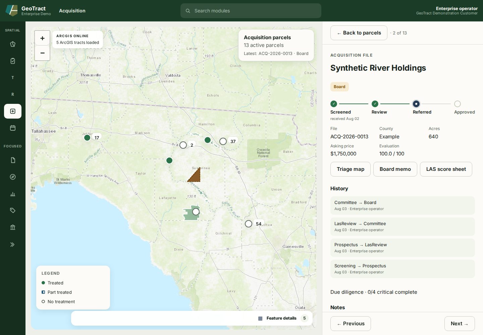Viewport: 483px width, 335px height.
Task: Open the compass sidebar icon
Action: click(x=13, y=177)
